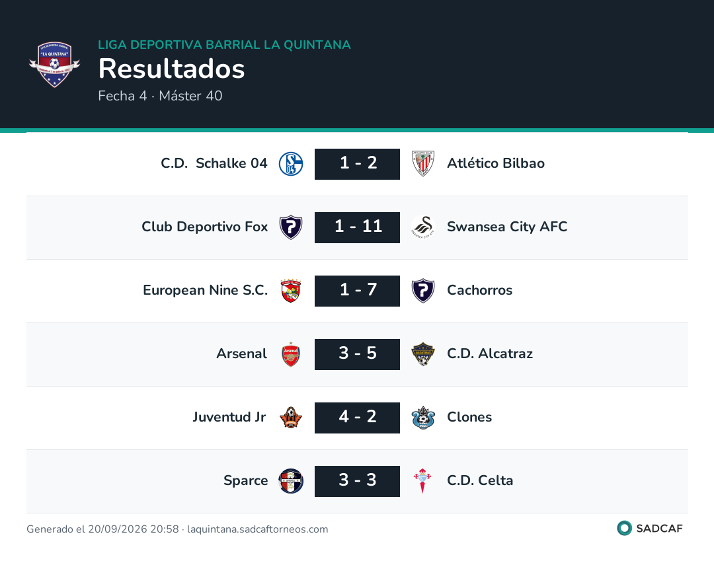This screenshot has width=714, height=563.
Task: Open laquintana.sadcaftorneos.com footer link
Action: (x=257, y=529)
